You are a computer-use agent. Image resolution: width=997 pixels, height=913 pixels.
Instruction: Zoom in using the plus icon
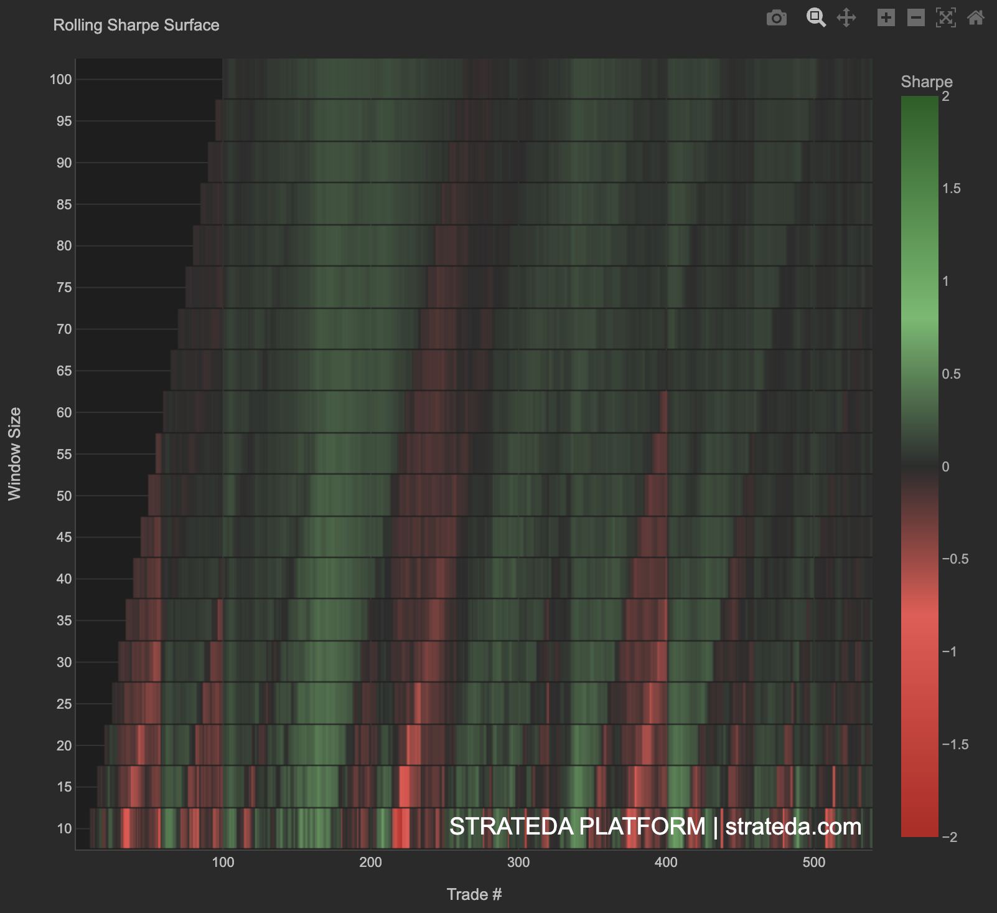coord(887,19)
